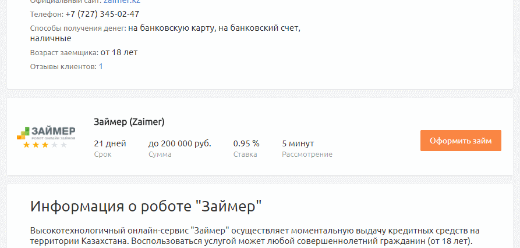Screen dimensions: 520x248
Task: Click the Сумма label
Action: pyautogui.click(x=160, y=154)
